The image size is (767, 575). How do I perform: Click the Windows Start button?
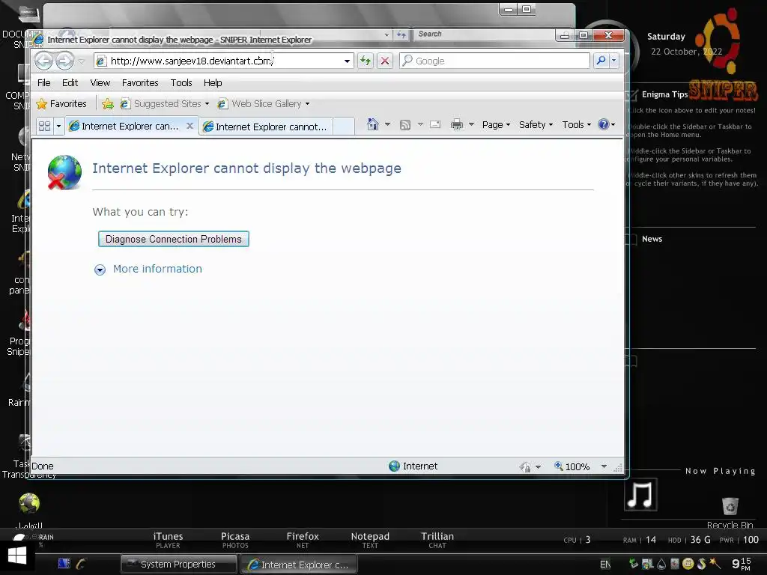[17, 556]
